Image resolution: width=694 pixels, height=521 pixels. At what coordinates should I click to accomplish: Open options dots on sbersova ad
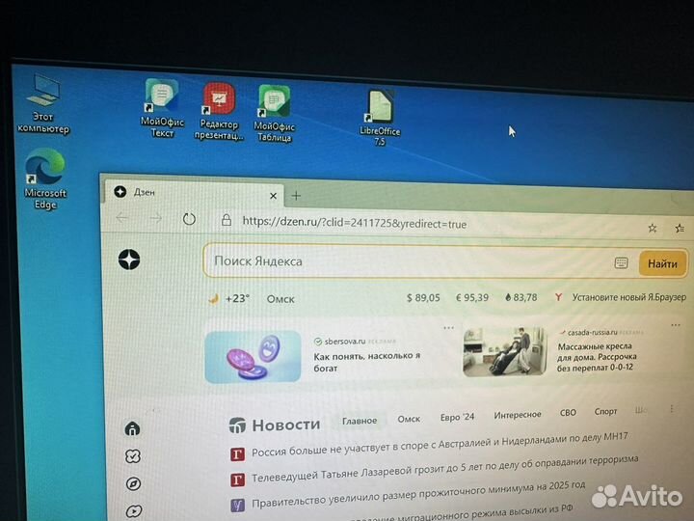448,328
